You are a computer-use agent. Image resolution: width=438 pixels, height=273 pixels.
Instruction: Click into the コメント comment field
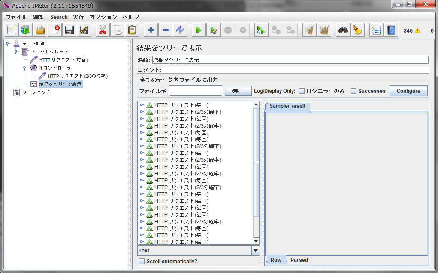(x=295, y=70)
